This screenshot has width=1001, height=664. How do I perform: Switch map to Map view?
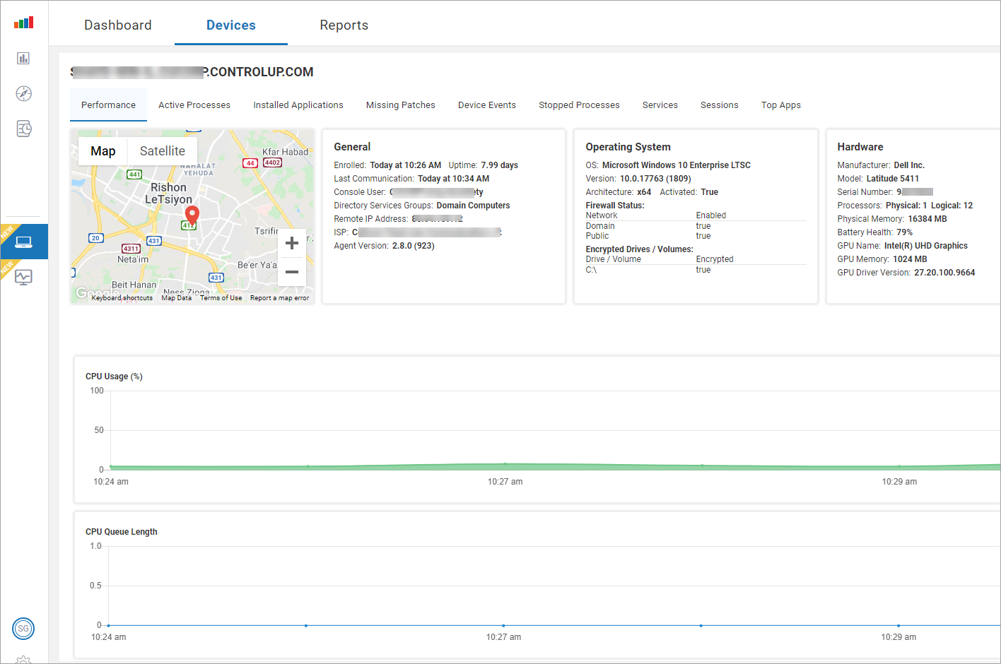point(103,151)
